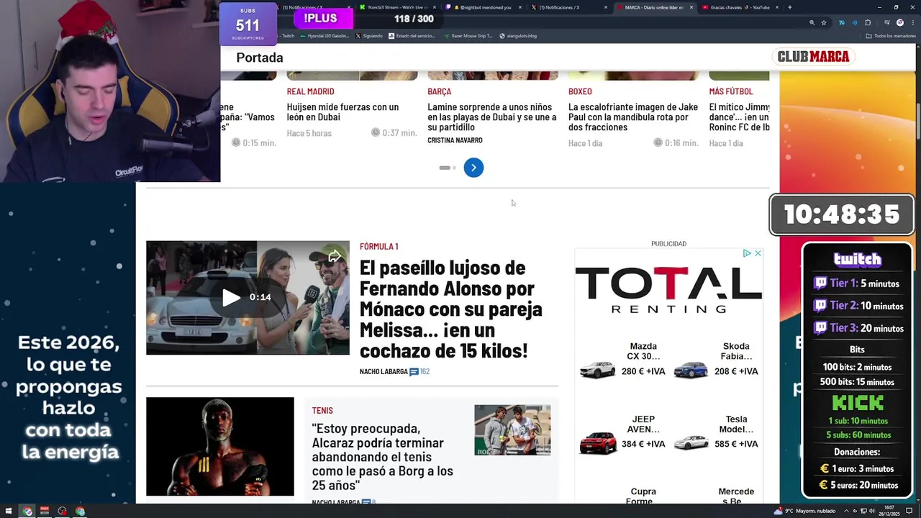Viewport: 921px width, 518px height.
Task: Click the browser profile avatar icon
Action: pos(899,22)
